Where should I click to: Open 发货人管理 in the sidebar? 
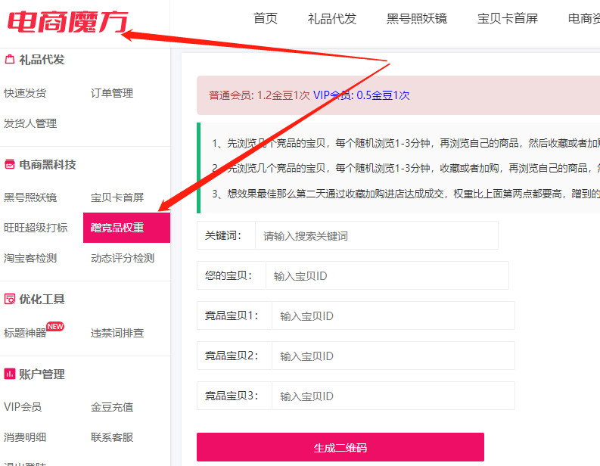(30, 123)
